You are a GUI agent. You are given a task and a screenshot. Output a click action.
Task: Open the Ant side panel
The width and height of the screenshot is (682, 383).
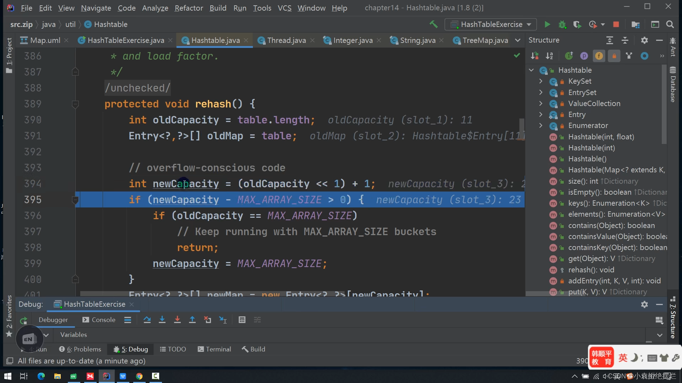point(673,47)
